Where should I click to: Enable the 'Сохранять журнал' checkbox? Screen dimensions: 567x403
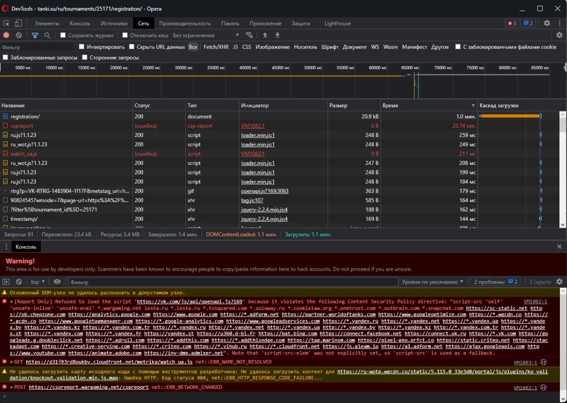tap(63, 35)
